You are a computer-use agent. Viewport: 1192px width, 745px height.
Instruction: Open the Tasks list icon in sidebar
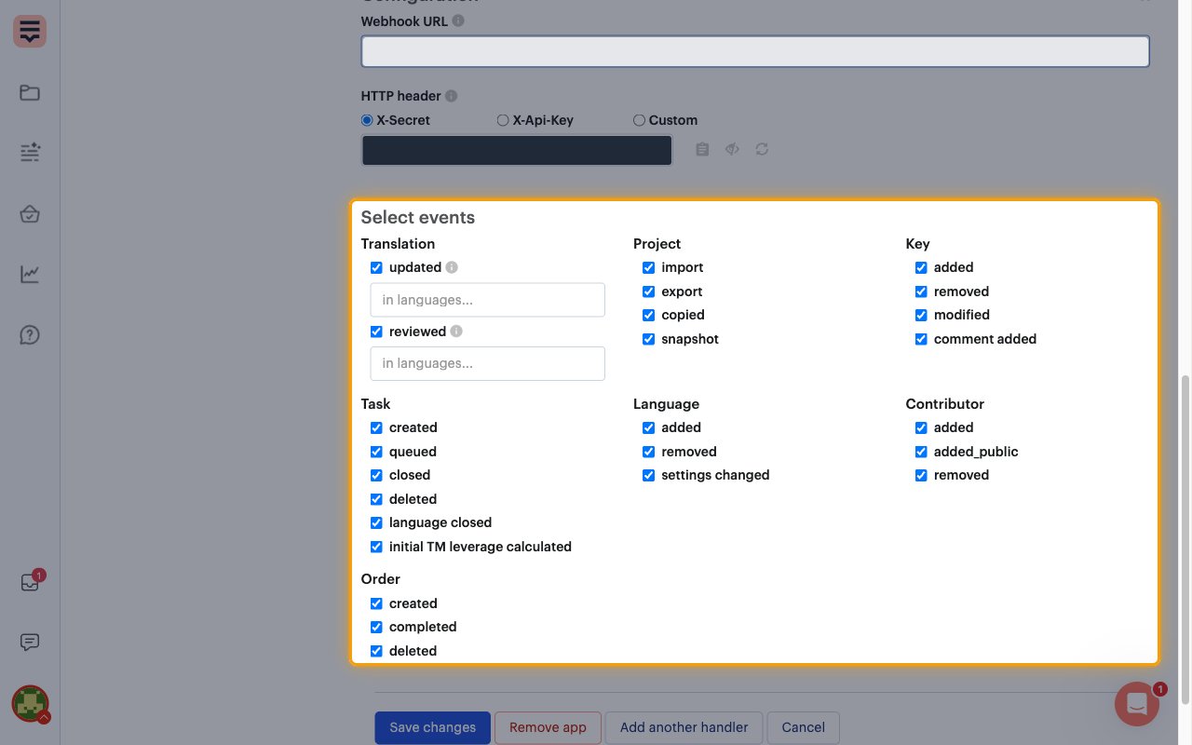pos(30,153)
